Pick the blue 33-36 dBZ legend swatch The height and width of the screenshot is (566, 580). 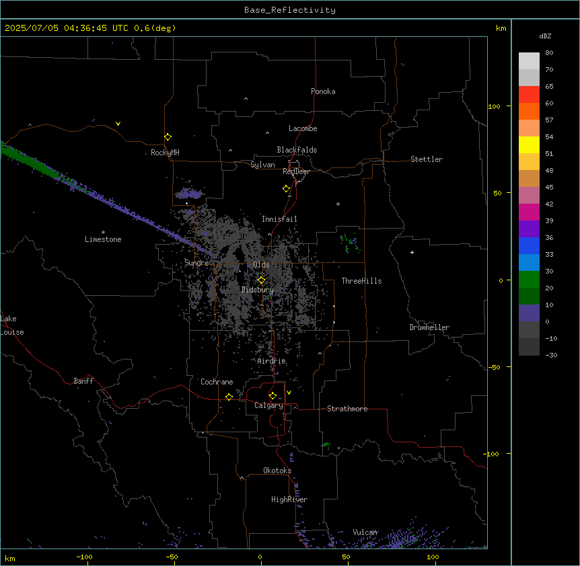tap(529, 245)
